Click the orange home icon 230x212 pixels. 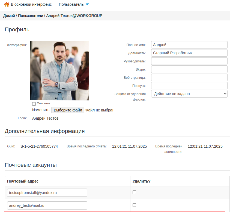[7, 4]
